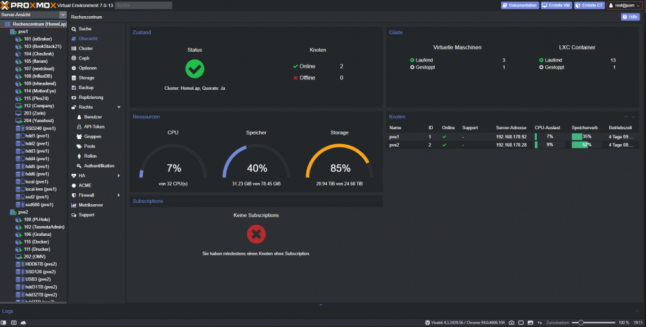Image resolution: width=646 pixels, height=327 pixels.
Task: Expand the Firewall submenu arrow
Action: 119,195
